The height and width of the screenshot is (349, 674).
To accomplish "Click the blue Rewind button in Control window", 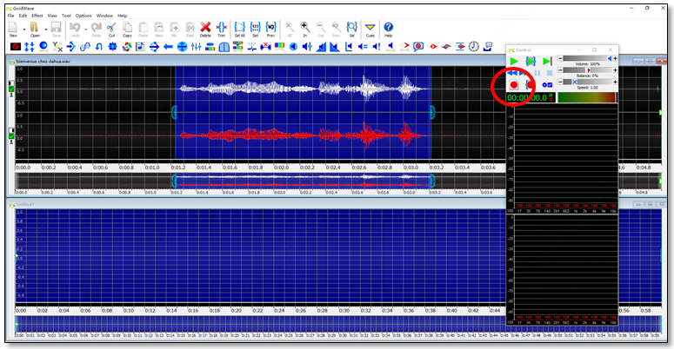I will (x=512, y=73).
